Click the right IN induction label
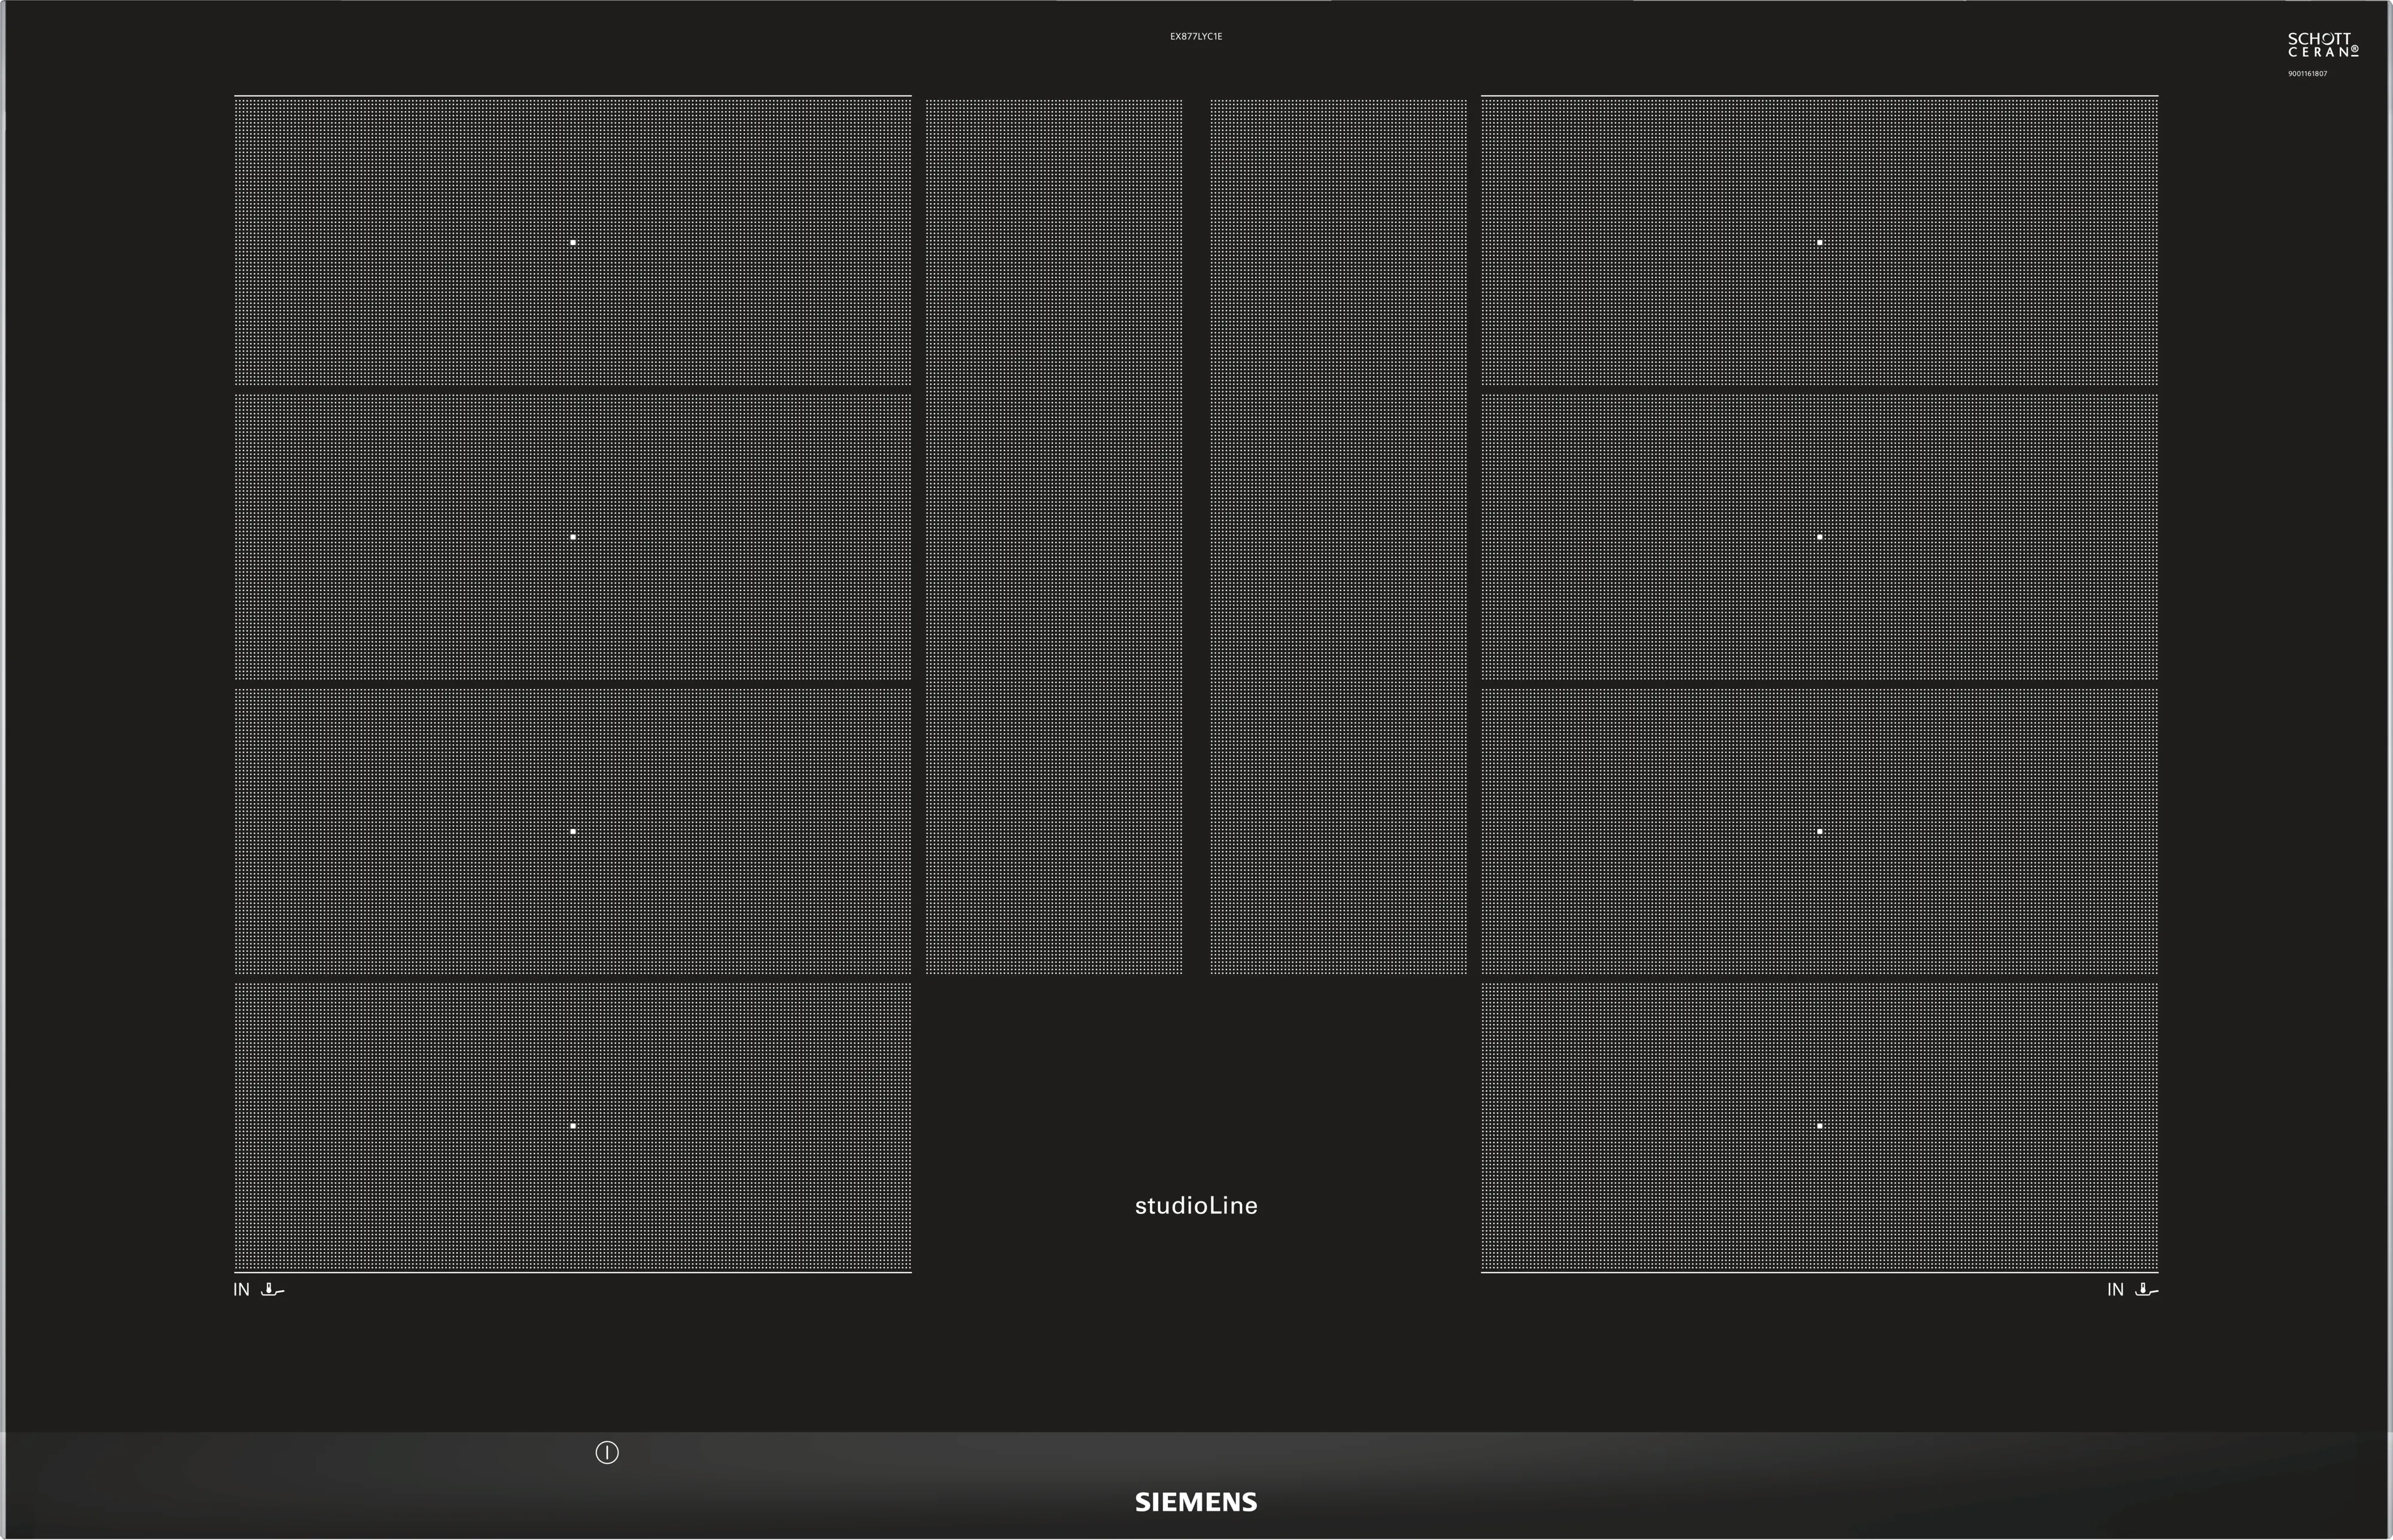The height and width of the screenshot is (1540, 2393). pos(2115,1290)
